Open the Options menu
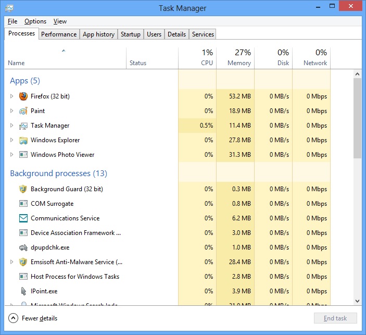Viewport: 366px width, 335px height. tap(35, 21)
